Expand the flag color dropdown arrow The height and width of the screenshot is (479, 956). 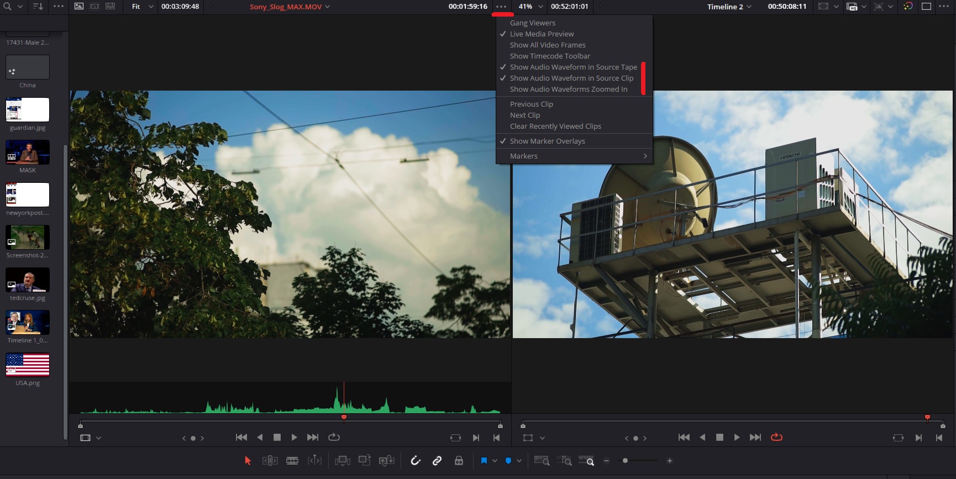(x=495, y=461)
